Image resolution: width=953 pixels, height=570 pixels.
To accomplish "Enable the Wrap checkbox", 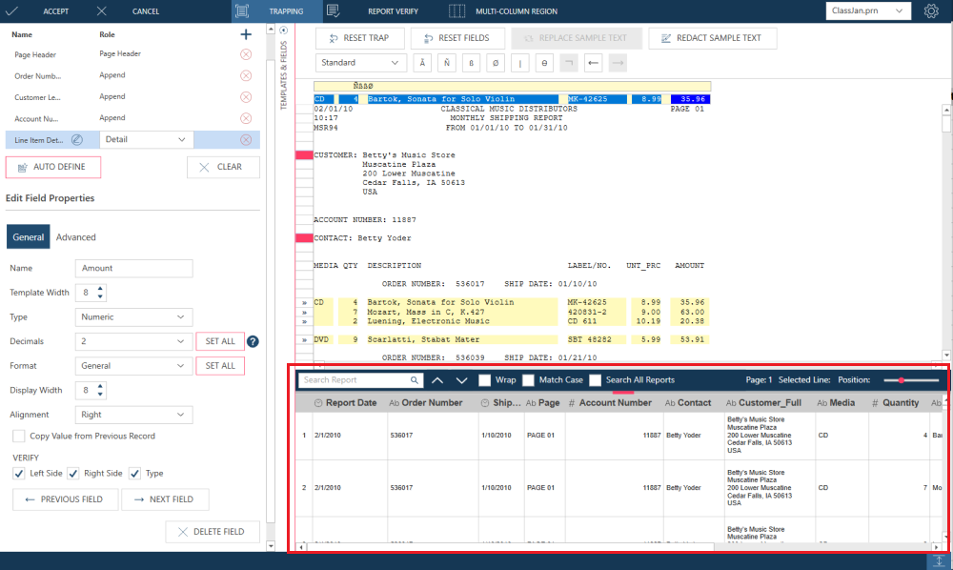I will coord(485,380).
